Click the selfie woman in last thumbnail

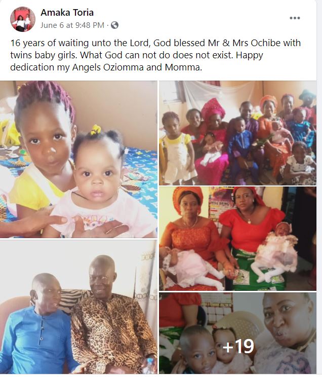click(289, 333)
